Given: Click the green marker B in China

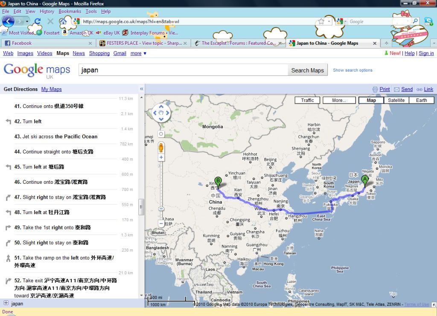Looking at the screenshot, I should [x=218, y=183].
